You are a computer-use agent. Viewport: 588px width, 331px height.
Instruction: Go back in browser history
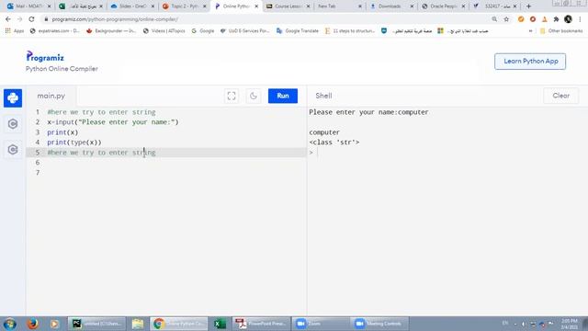point(8,19)
